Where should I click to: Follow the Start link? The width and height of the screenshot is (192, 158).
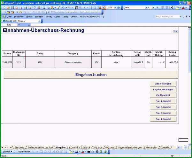[176, 31]
